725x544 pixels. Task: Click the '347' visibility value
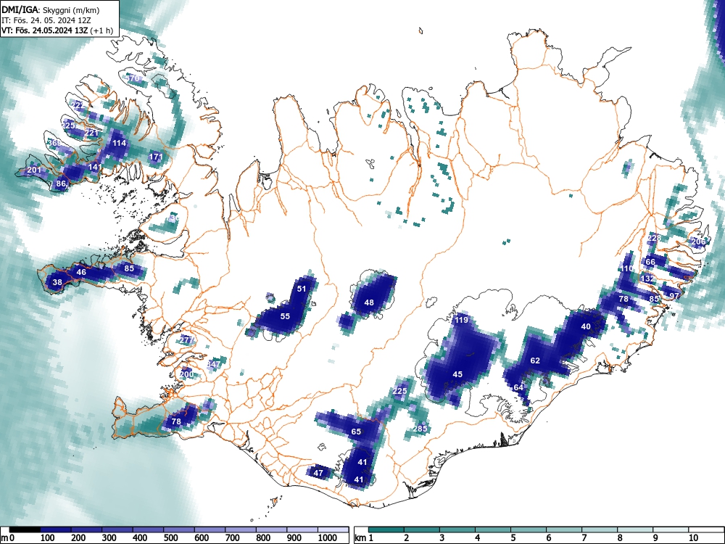click(x=214, y=364)
